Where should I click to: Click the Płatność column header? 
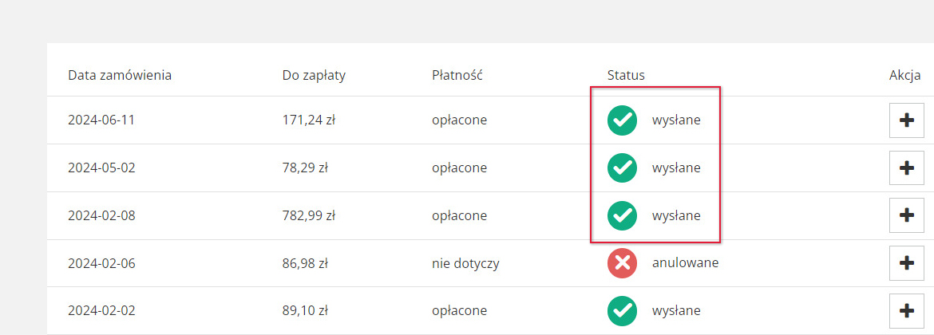click(457, 76)
